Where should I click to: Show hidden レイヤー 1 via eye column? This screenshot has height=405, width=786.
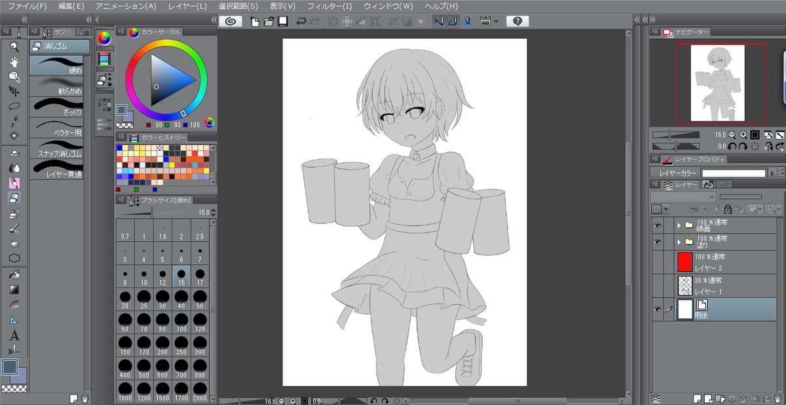[x=657, y=285]
